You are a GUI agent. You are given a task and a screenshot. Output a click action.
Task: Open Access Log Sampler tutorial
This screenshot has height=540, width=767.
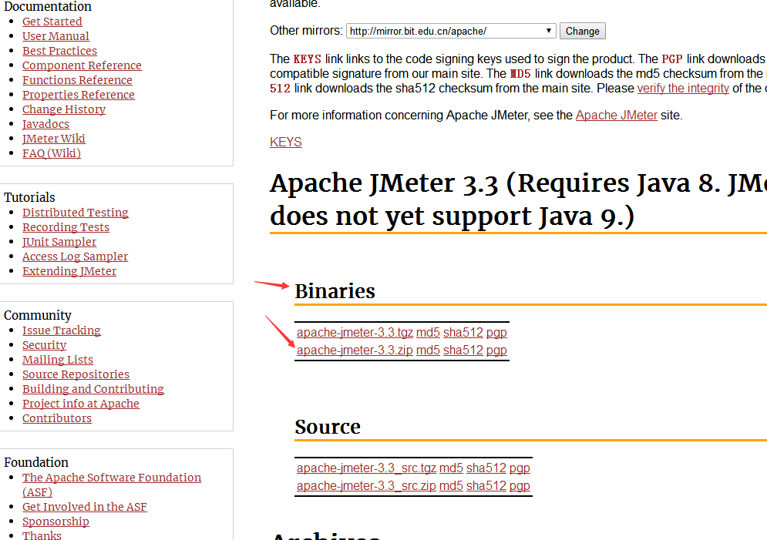(76, 257)
